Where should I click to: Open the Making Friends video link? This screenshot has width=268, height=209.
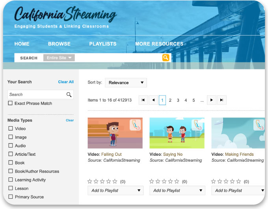coord(239,155)
